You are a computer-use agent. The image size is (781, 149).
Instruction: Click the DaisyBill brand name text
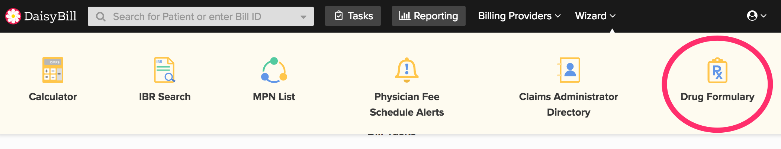click(50, 16)
